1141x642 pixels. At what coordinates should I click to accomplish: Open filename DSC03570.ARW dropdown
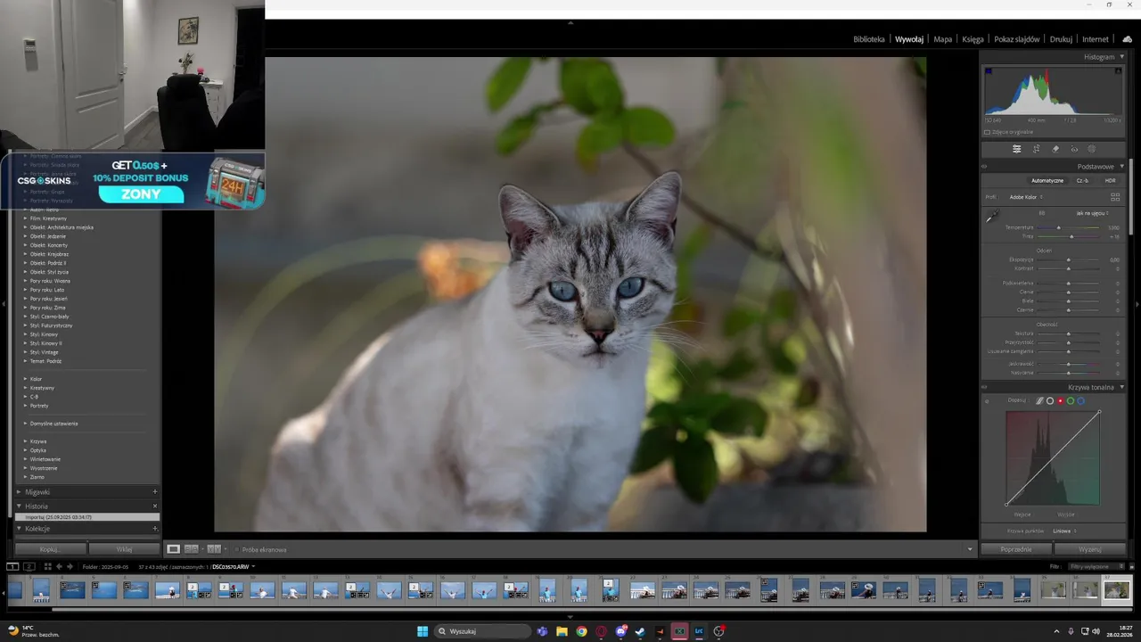pos(234,566)
